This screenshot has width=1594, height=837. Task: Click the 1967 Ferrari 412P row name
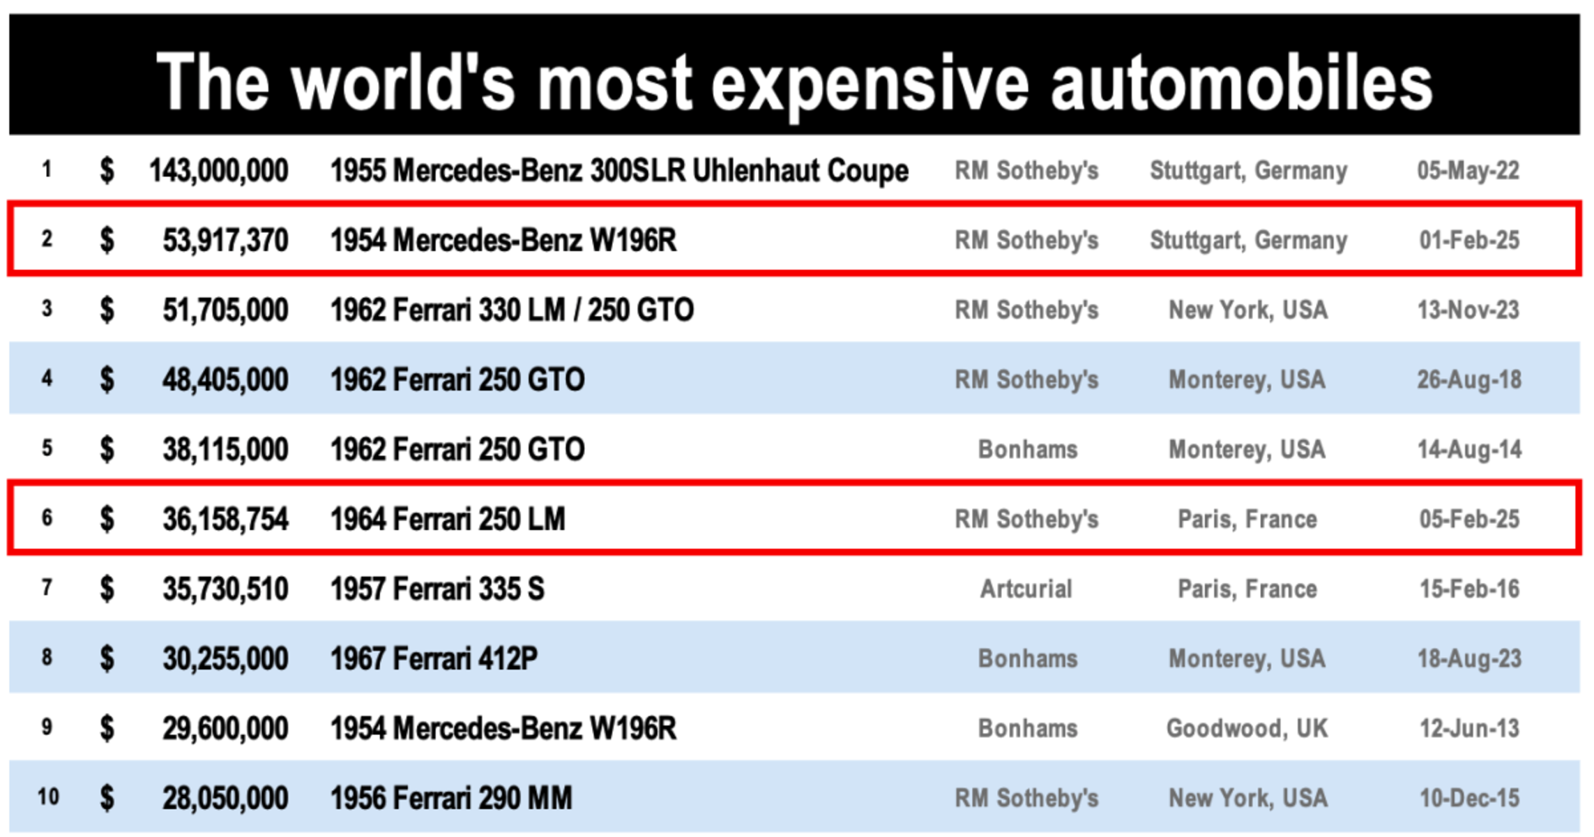click(434, 659)
